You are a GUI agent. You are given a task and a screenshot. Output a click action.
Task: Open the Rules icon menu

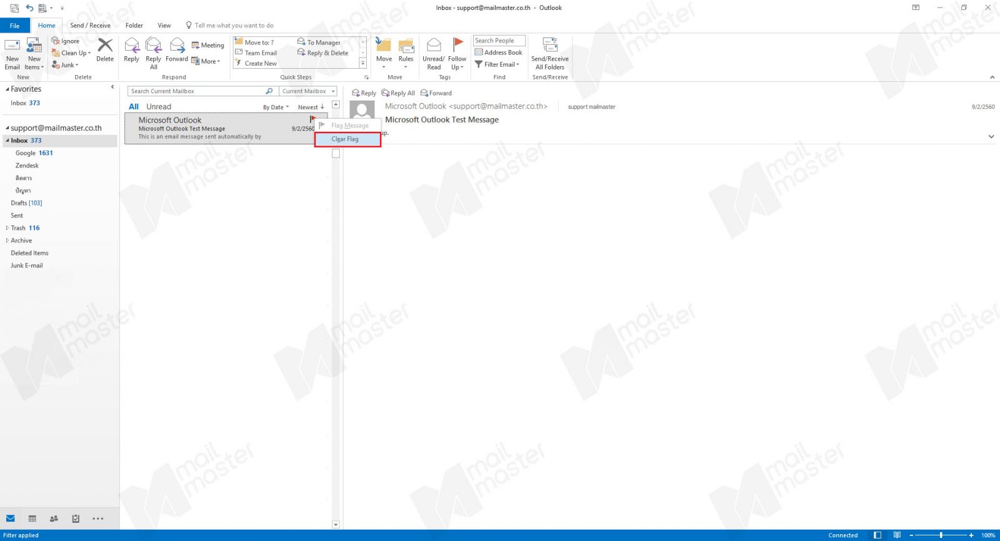pos(406,53)
